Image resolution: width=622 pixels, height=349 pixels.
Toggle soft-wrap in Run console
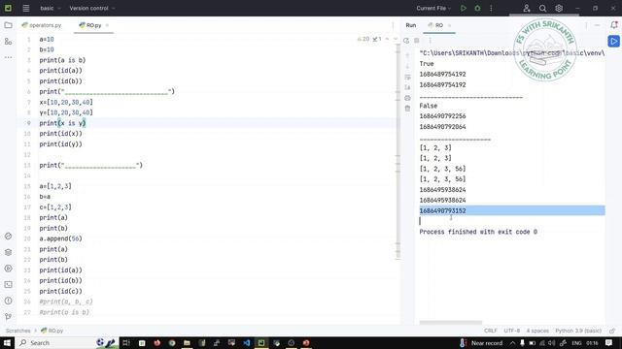tap(407, 77)
